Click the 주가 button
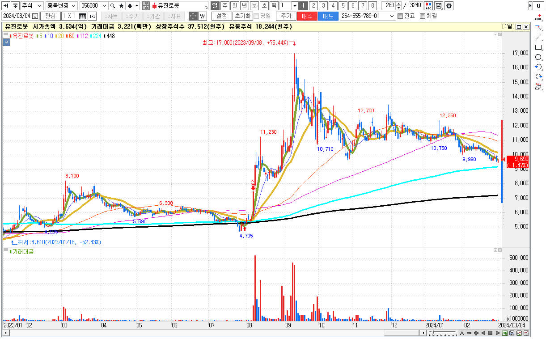Image resolution: width=546 pixels, height=339 pixels. coord(286,16)
